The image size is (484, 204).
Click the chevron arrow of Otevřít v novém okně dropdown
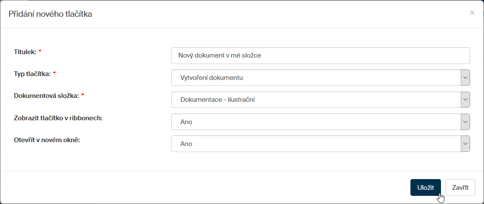coord(465,144)
